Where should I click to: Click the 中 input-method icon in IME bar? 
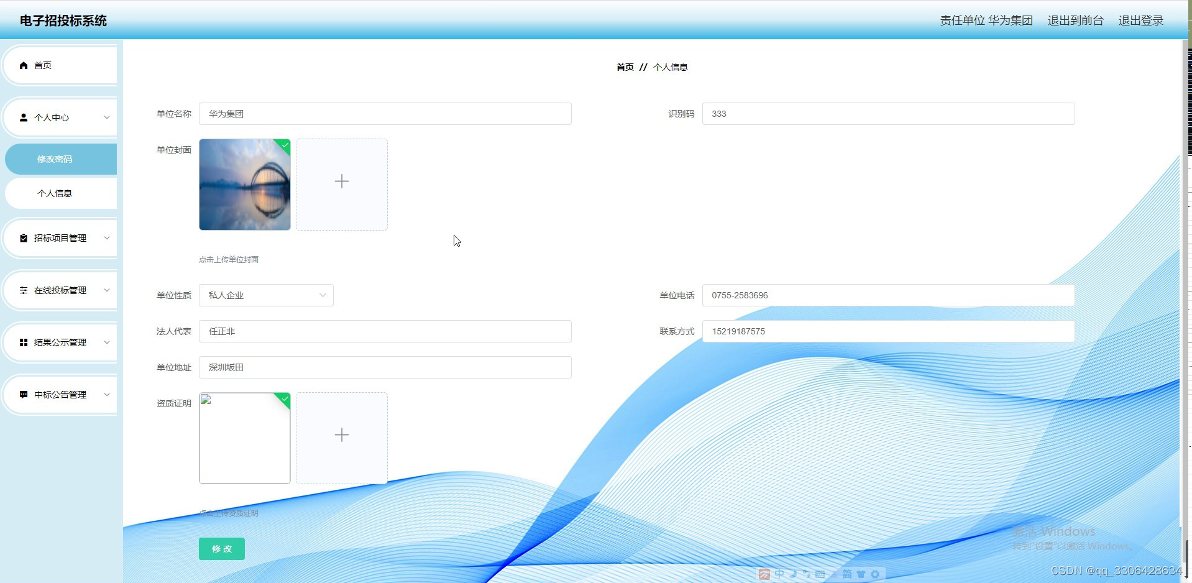[779, 574]
